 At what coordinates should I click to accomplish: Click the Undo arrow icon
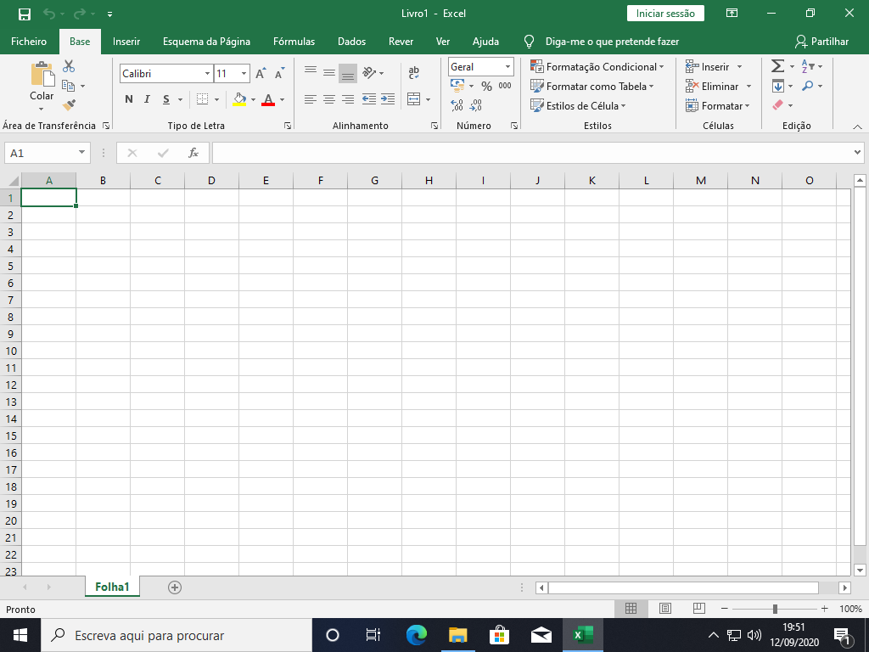click(x=49, y=14)
